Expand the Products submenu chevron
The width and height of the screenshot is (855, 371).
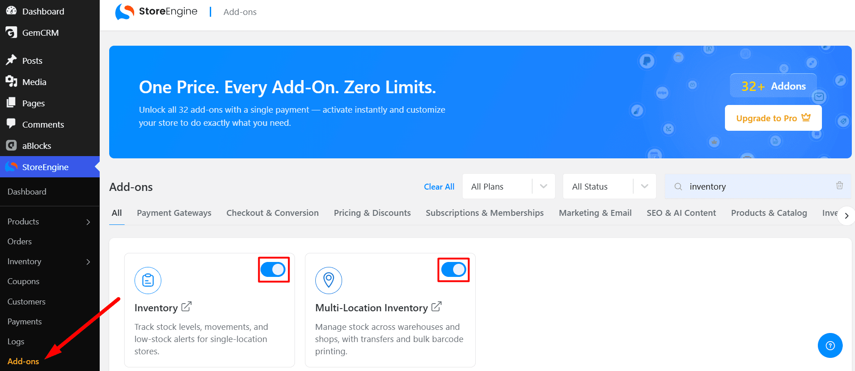88,222
